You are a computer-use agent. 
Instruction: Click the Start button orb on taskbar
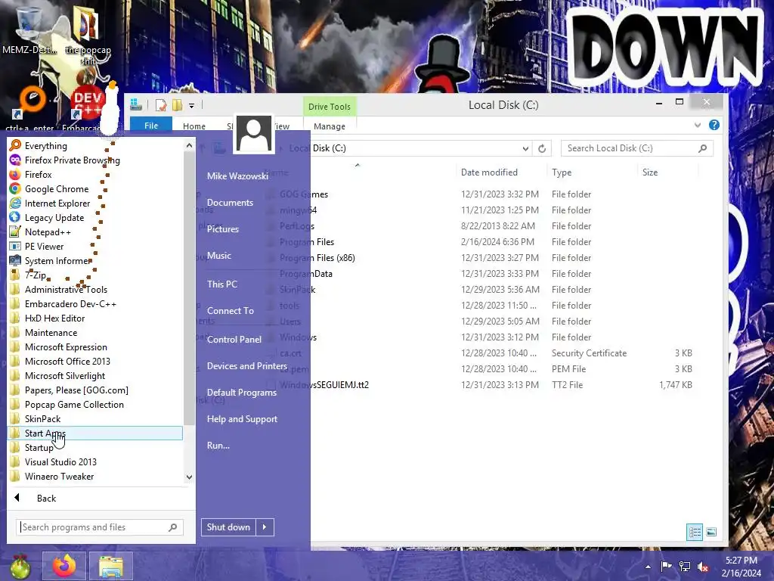[x=20, y=567]
